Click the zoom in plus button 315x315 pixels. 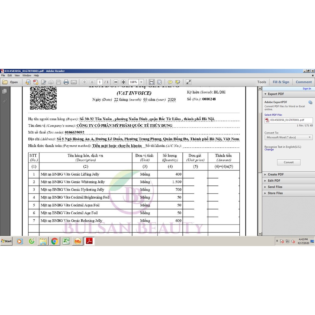click(x=123, y=82)
